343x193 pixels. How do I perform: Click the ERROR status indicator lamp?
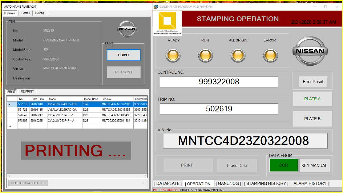point(270,56)
